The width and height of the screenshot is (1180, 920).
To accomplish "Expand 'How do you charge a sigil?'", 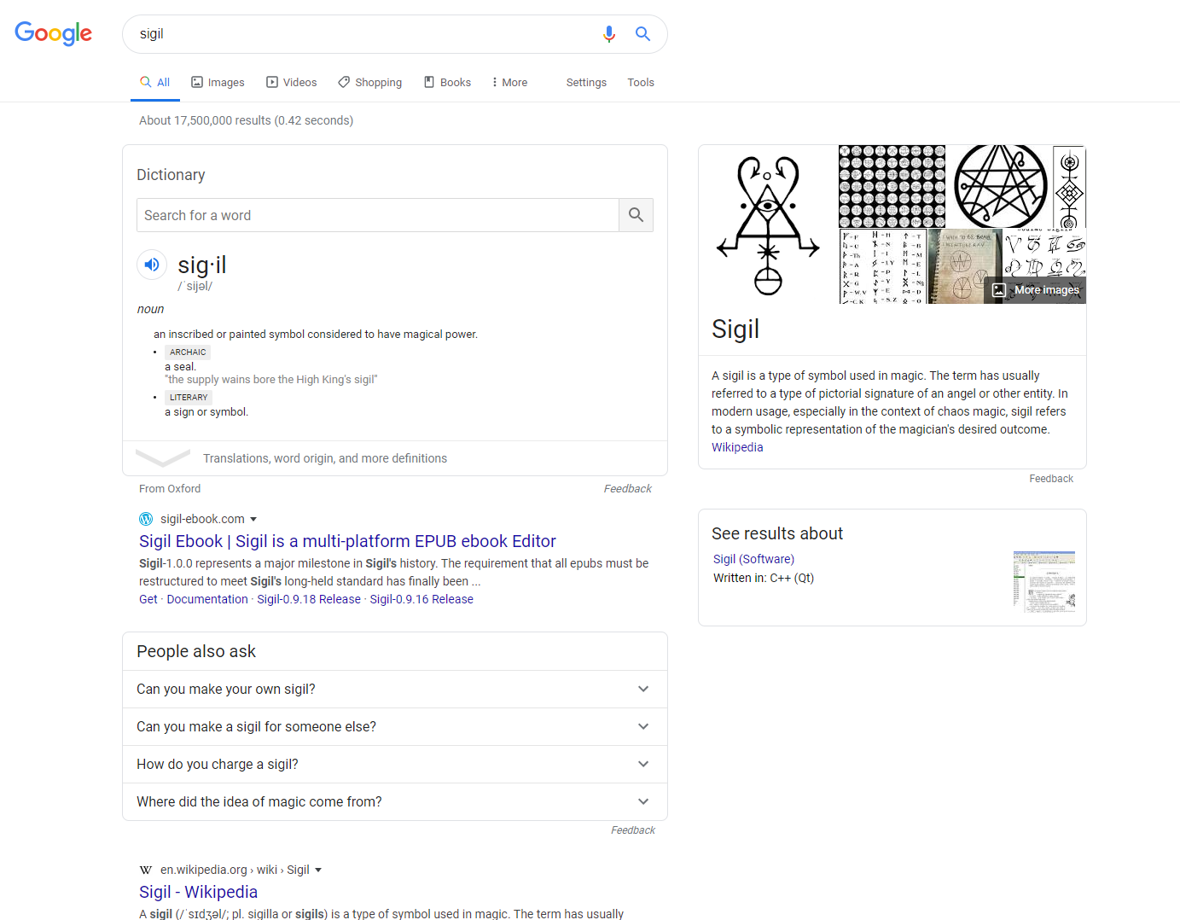I will 395,765.
